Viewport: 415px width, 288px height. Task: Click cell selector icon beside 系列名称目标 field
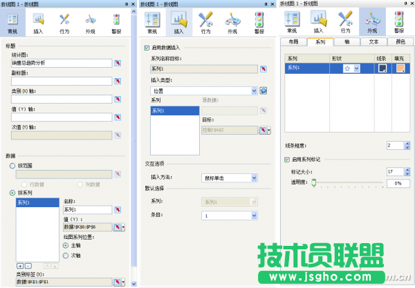(x=264, y=69)
